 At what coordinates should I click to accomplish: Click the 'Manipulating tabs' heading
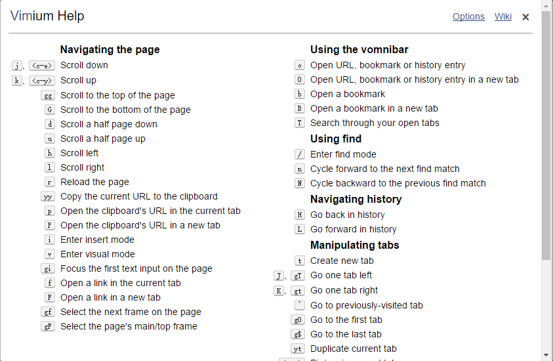[354, 245]
